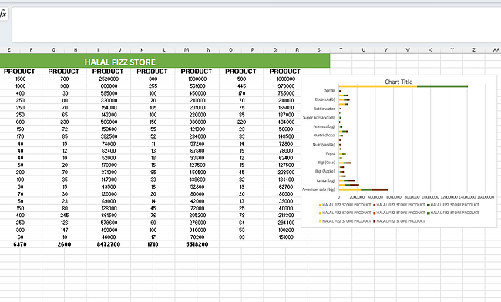Select the cell containing 499800
The height and width of the screenshot is (302, 501).
pyautogui.click(x=109, y=230)
